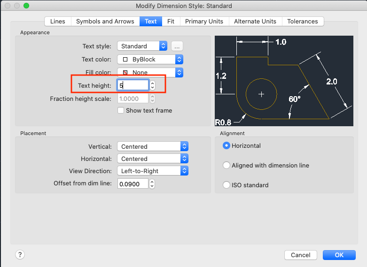The image size is (367, 267).
Task: Click the Fraction height scale stepper
Action: (x=152, y=99)
